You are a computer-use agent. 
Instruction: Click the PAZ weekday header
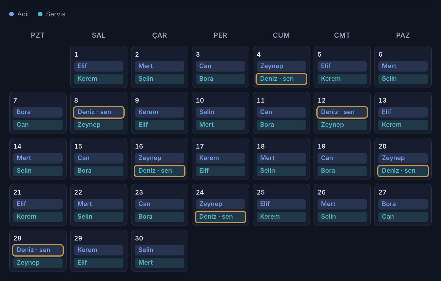403,35
